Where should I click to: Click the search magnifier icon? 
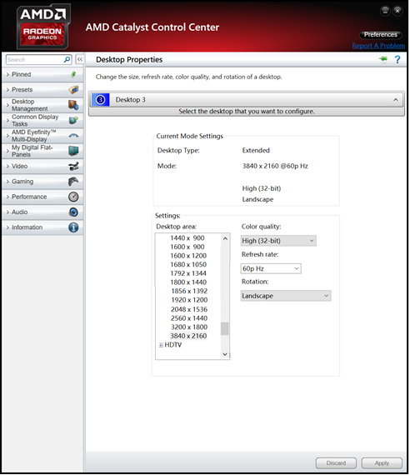67,59
